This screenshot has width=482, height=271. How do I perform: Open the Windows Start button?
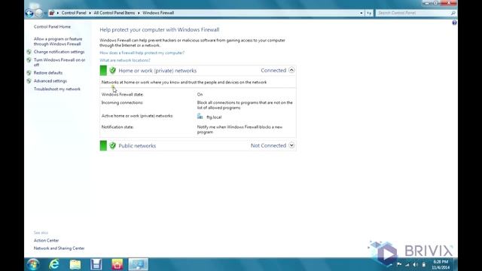(x=33, y=264)
